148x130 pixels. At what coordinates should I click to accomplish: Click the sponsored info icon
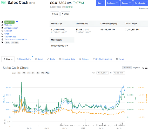(x=140, y=9)
